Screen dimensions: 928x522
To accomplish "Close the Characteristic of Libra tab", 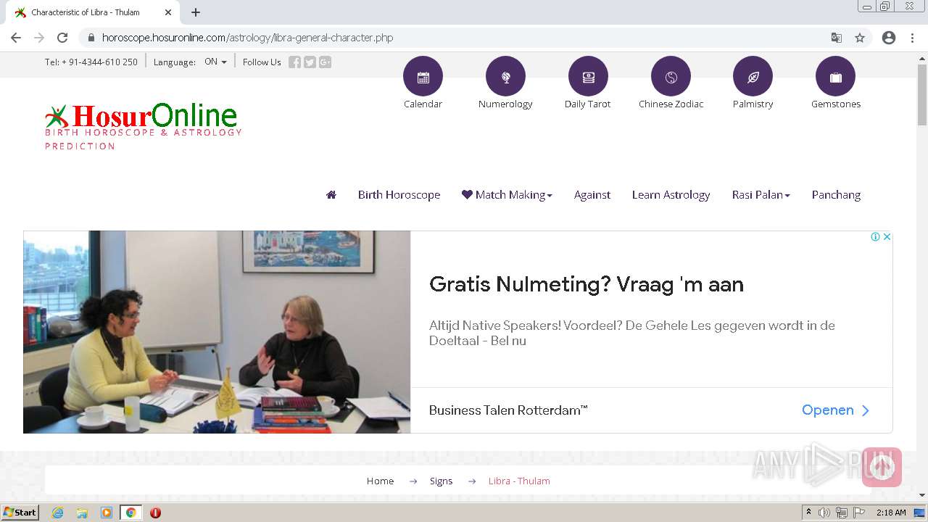I will [168, 12].
